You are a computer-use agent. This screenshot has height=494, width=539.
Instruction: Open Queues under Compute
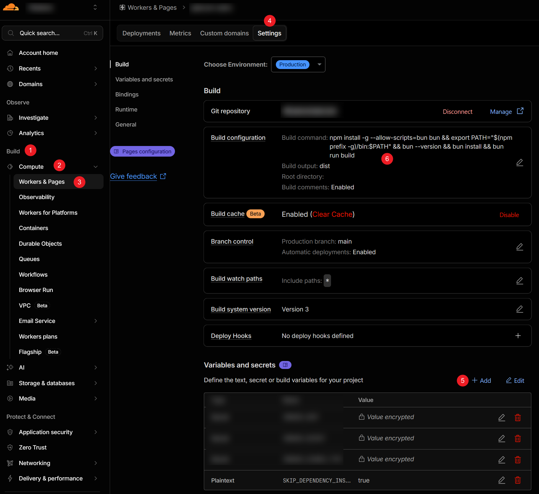point(29,259)
